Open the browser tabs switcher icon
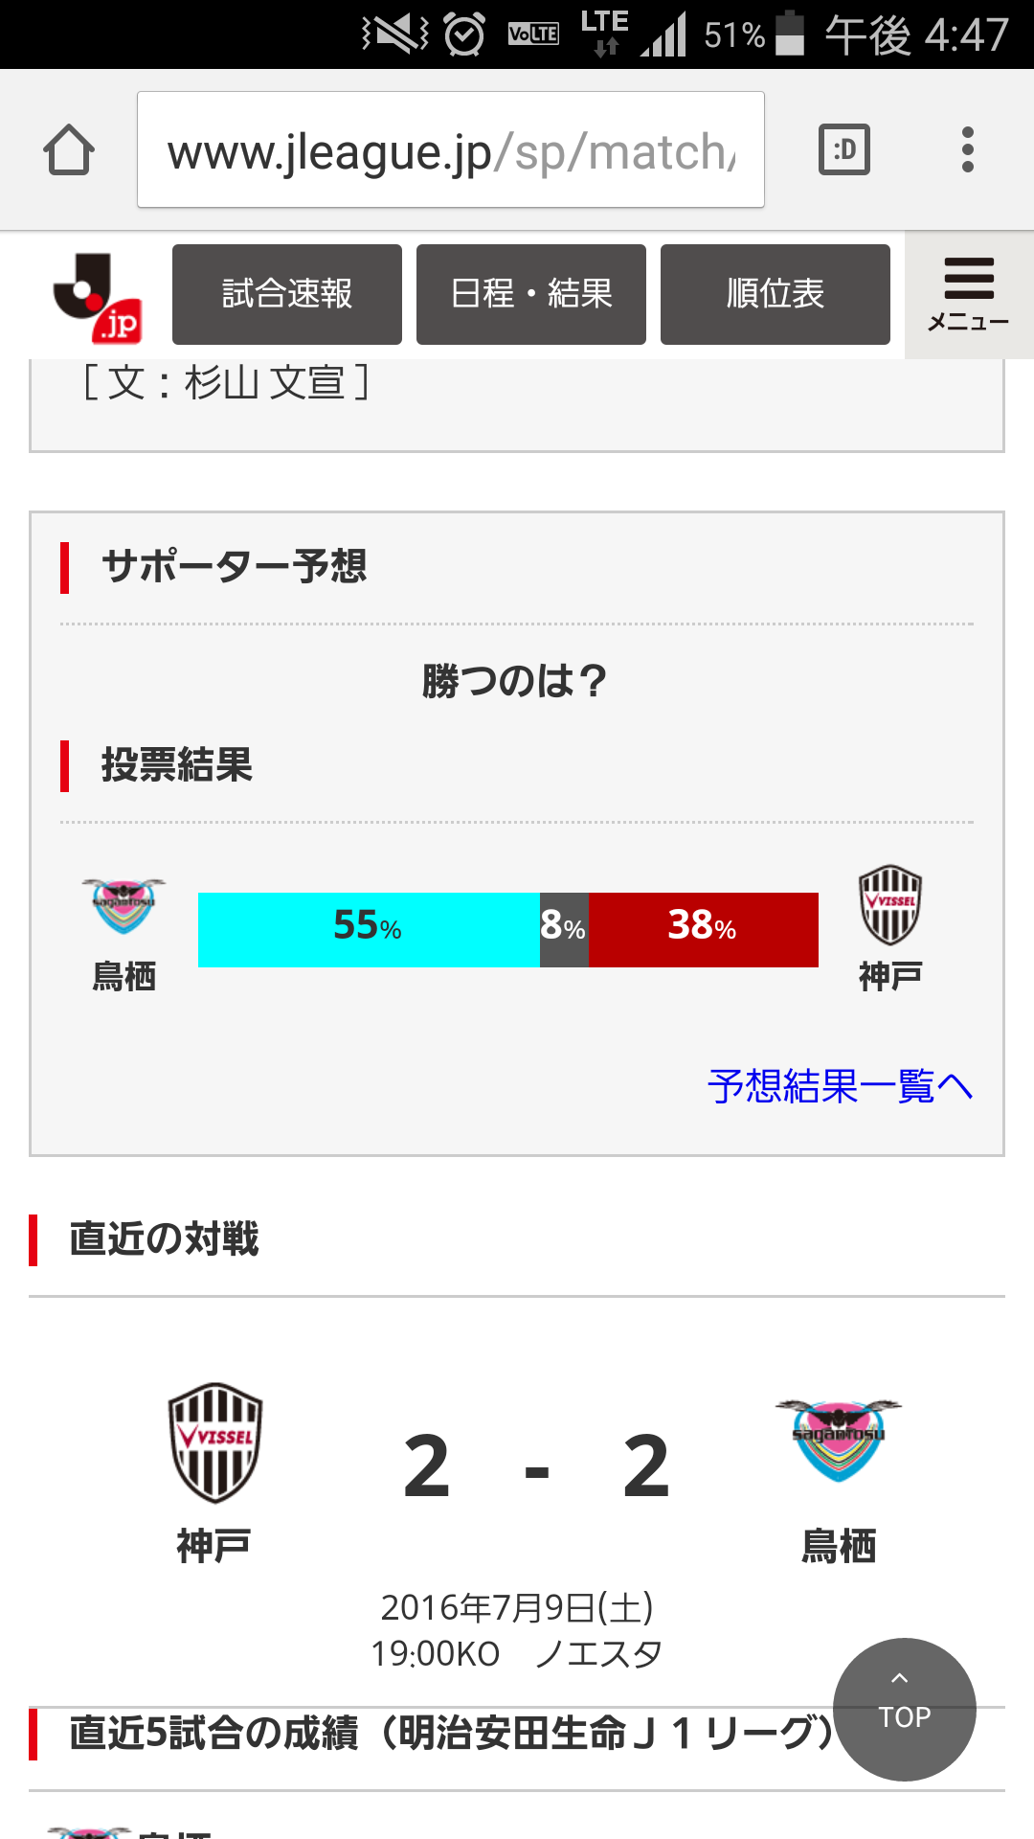The image size is (1034, 1839). click(844, 150)
